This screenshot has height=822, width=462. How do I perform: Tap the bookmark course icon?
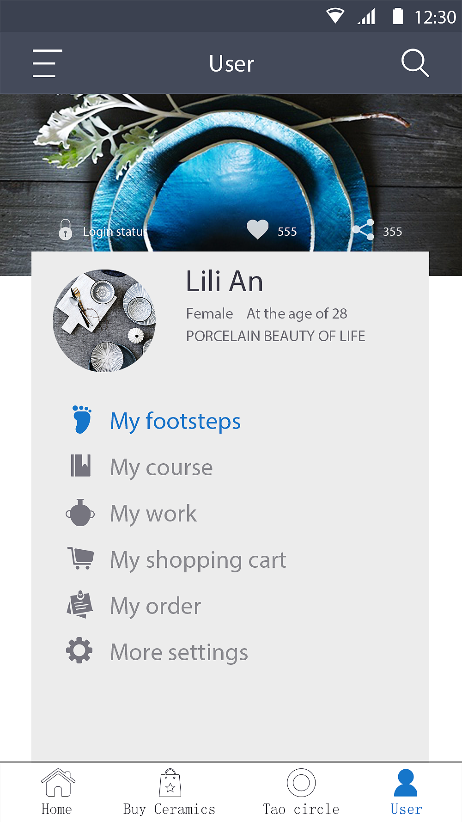(81, 466)
